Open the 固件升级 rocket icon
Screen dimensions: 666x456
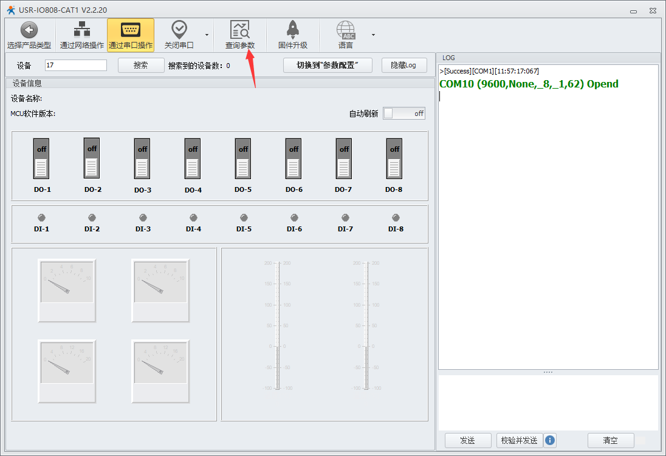pyautogui.click(x=292, y=30)
